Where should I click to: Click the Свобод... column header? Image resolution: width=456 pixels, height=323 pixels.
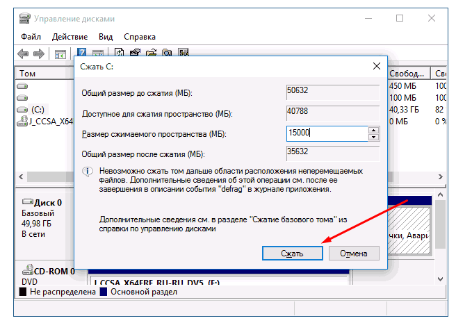point(409,73)
